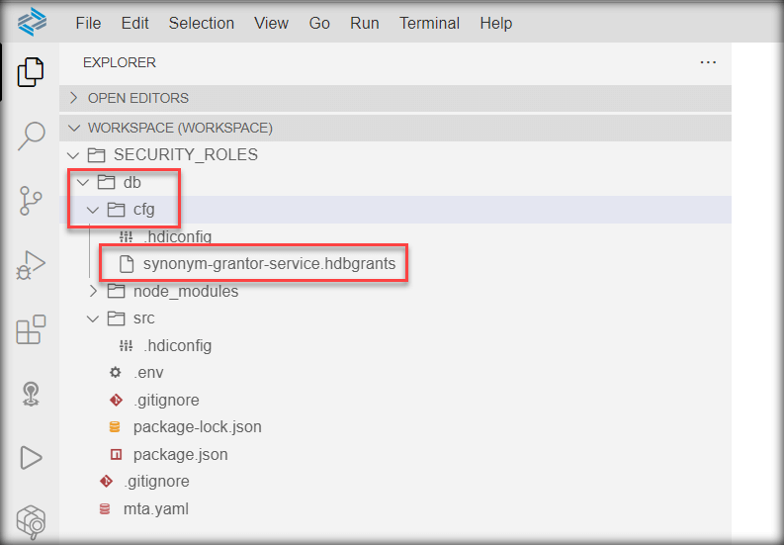This screenshot has height=545, width=784.
Task: Click the src folder's .hdiconfig settings icon
Action: (126, 345)
